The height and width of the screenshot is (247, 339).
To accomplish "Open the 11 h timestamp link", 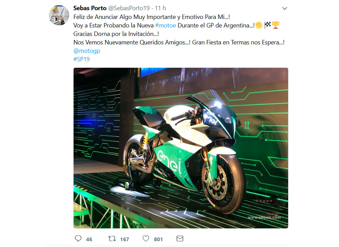I will 160,8.
